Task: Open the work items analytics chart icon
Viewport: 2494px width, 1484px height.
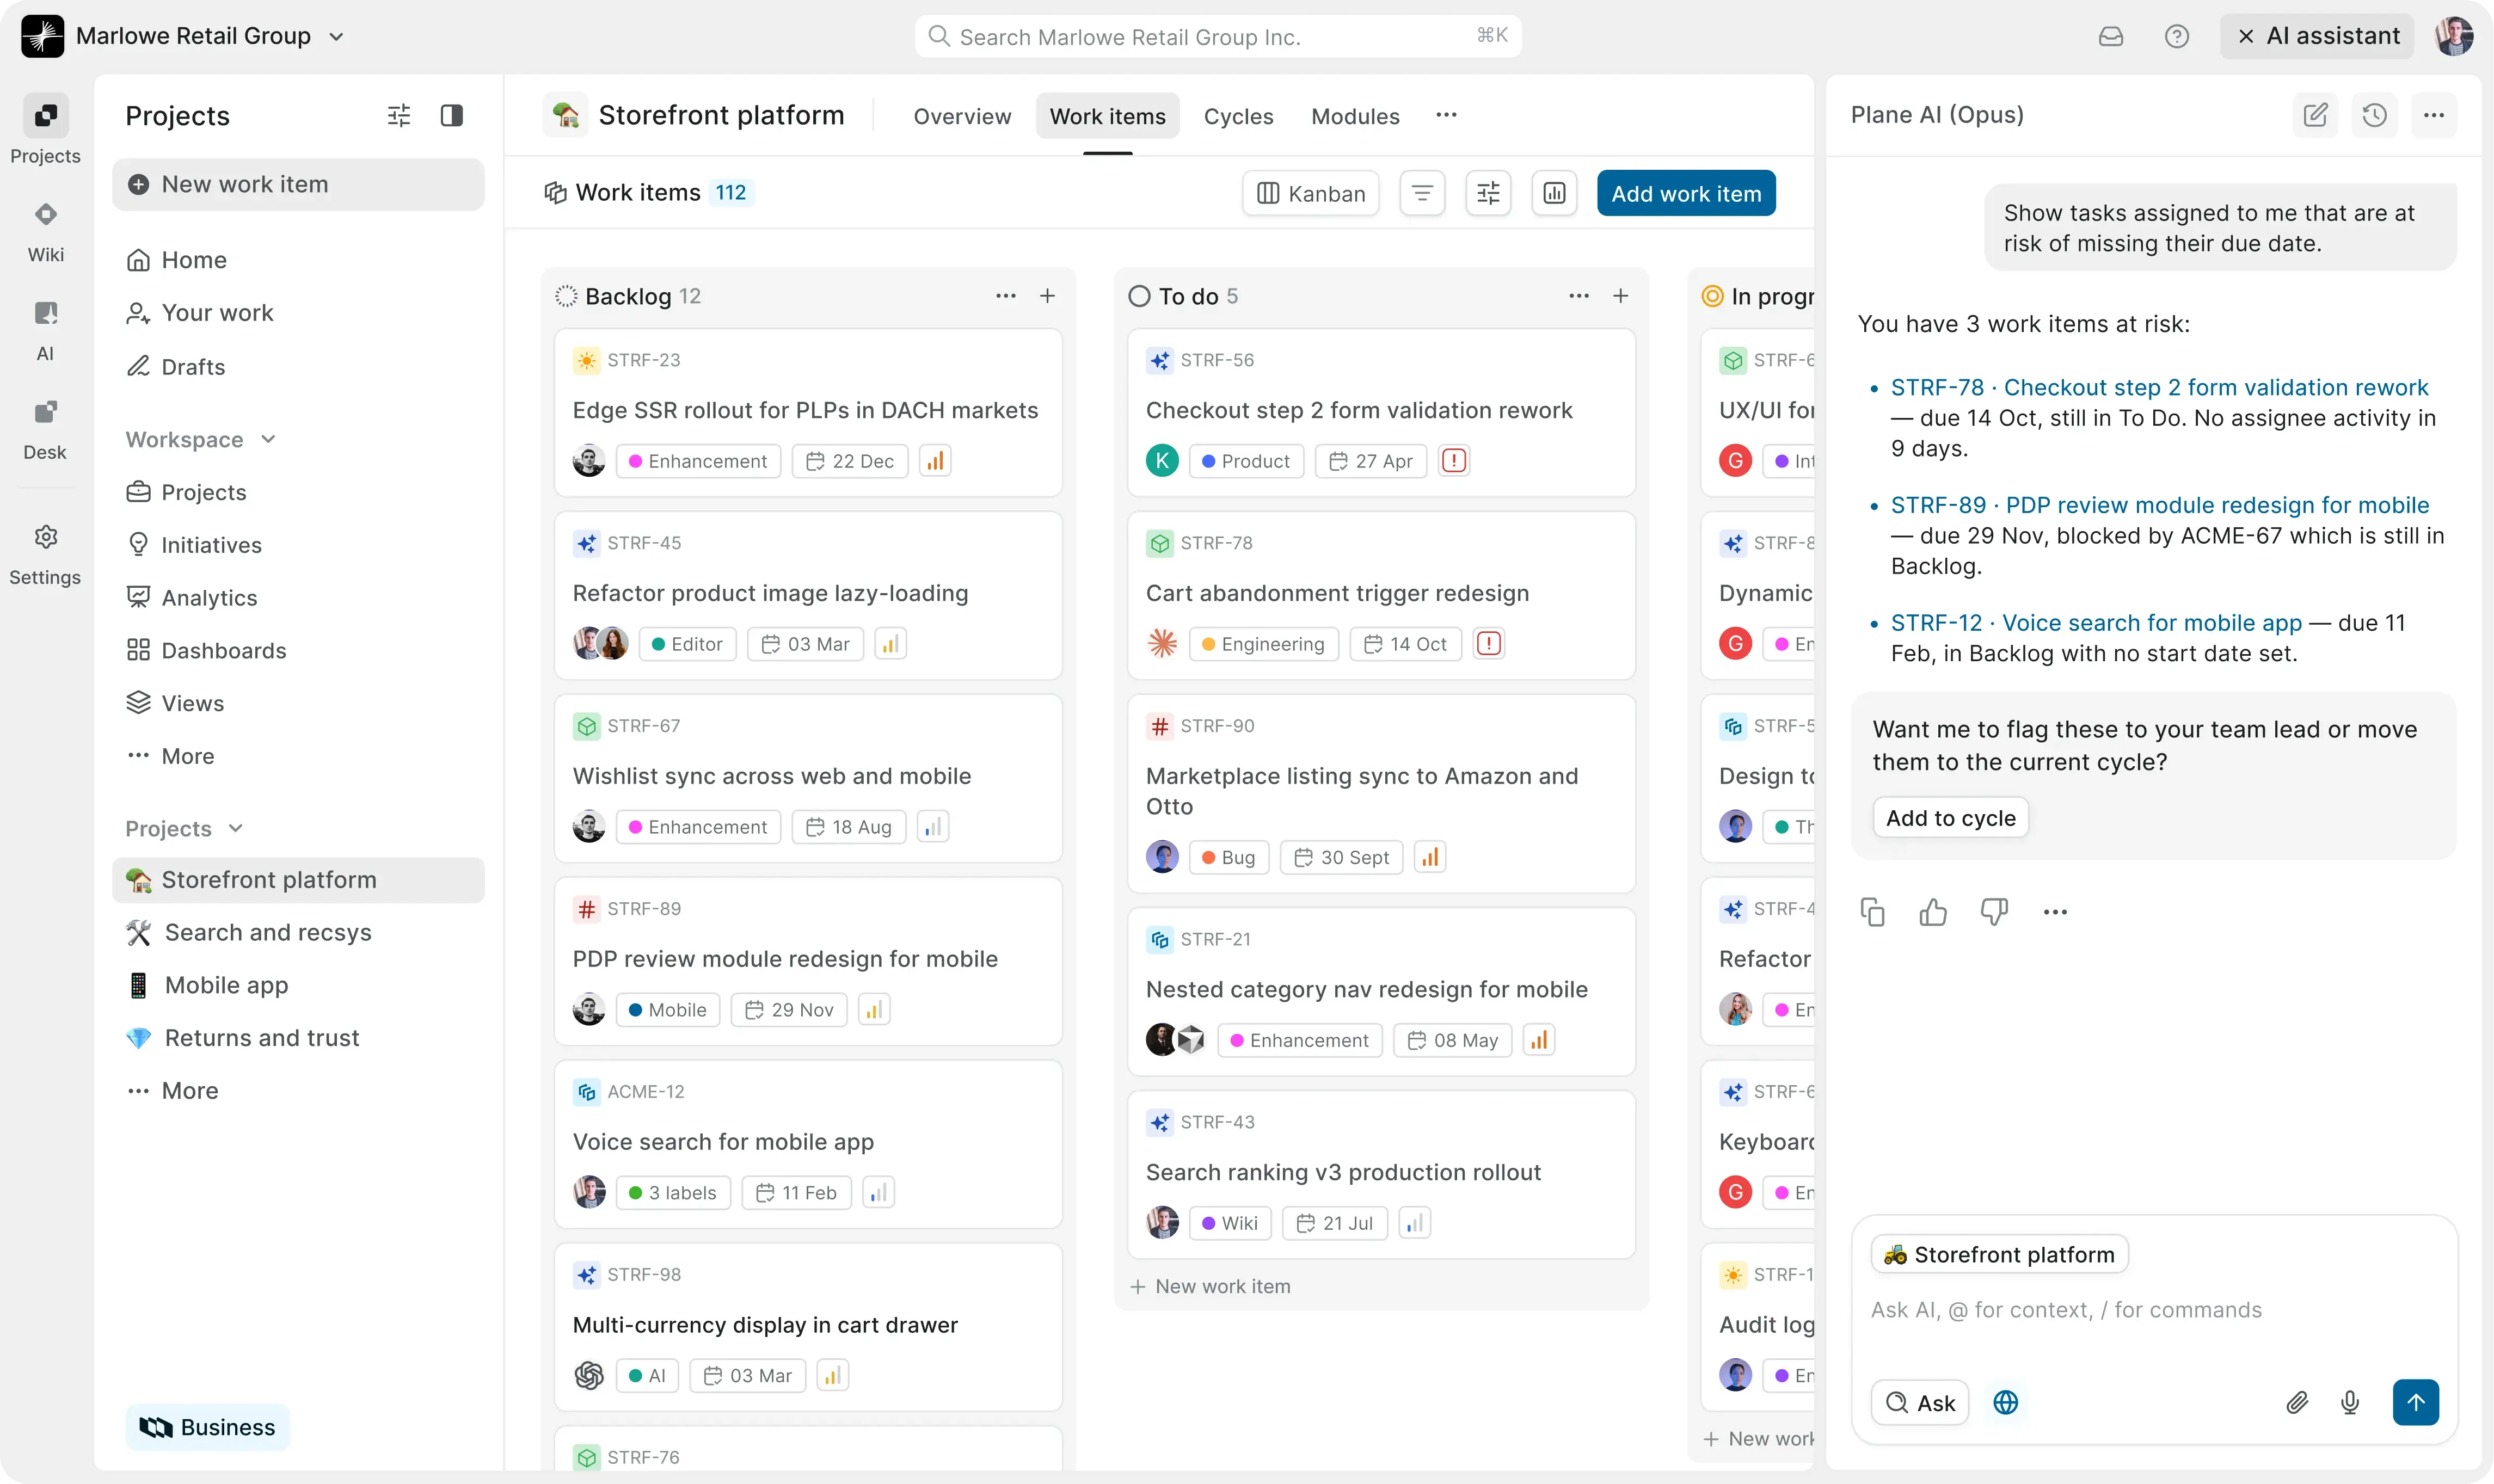Action: click(x=1554, y=193)
